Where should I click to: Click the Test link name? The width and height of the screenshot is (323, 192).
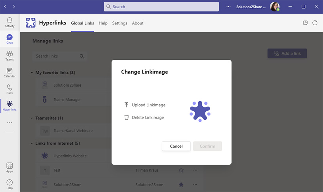[x=57, y=170]
